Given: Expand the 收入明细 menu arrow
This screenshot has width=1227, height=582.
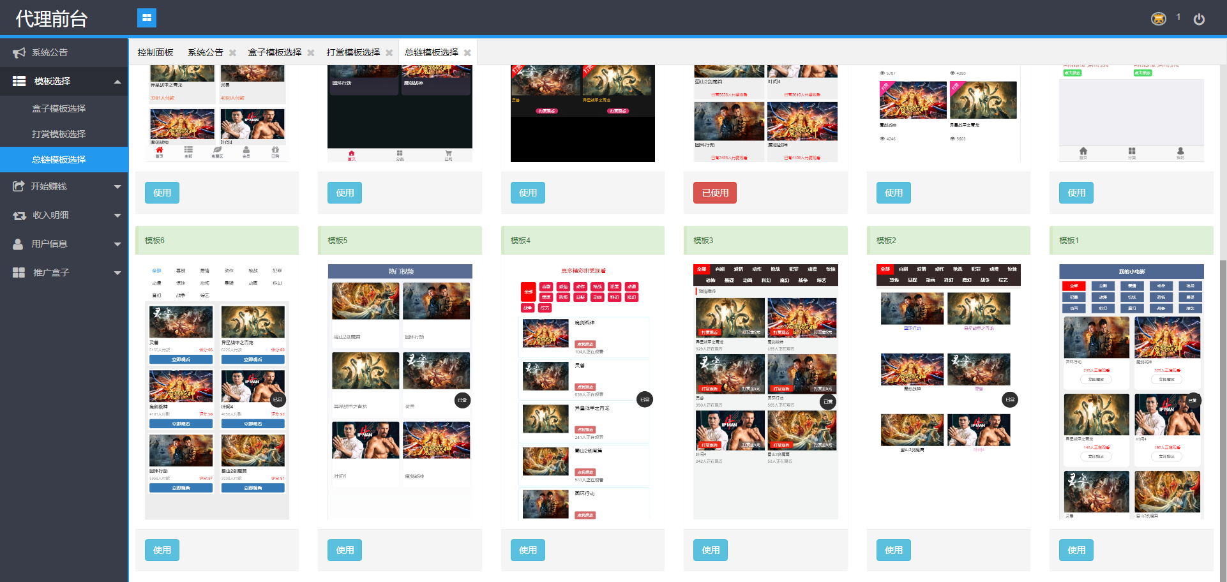Looking at the screenshot, I should point(117,216).
